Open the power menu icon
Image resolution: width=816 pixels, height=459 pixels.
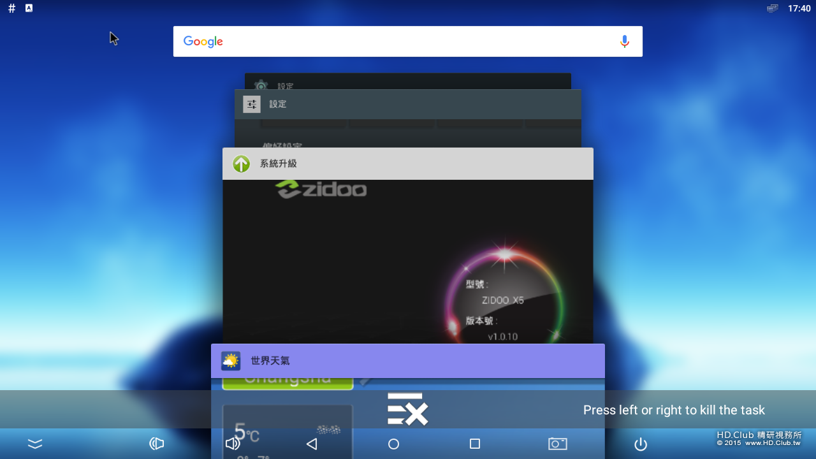pyautogui.click(x=641, y=444)
